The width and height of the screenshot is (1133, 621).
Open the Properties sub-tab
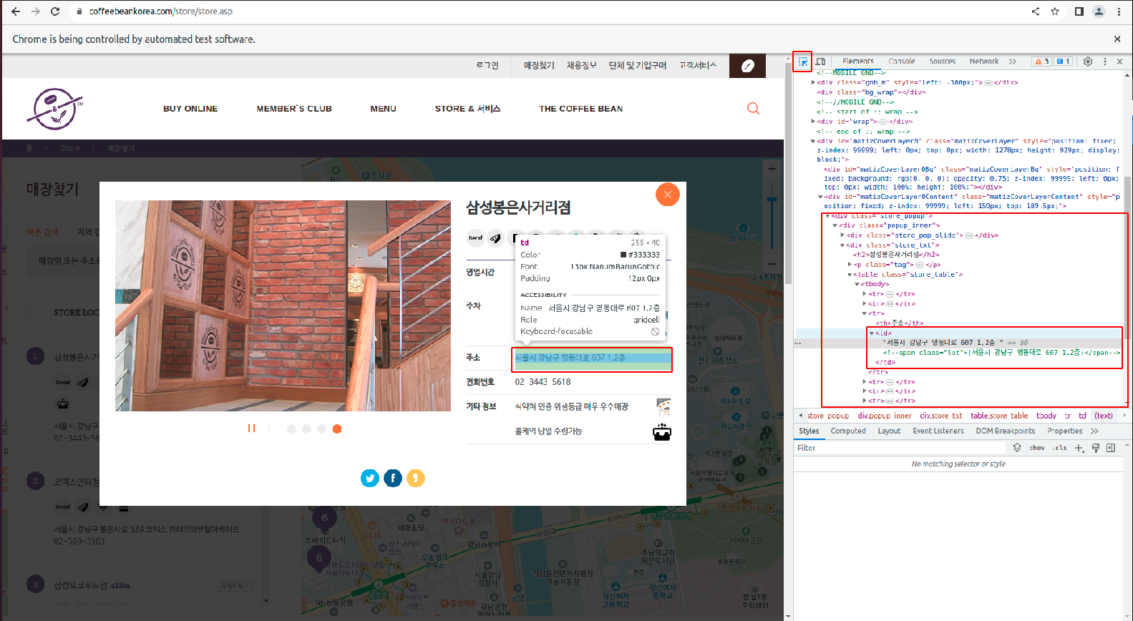pyautogui.click(x=1065, y=431)
